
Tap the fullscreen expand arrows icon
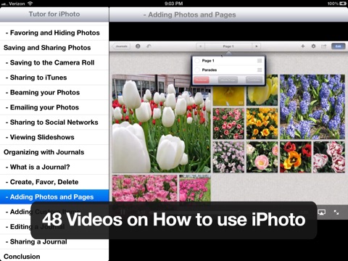pyautogui.click(x=336, y=212)
